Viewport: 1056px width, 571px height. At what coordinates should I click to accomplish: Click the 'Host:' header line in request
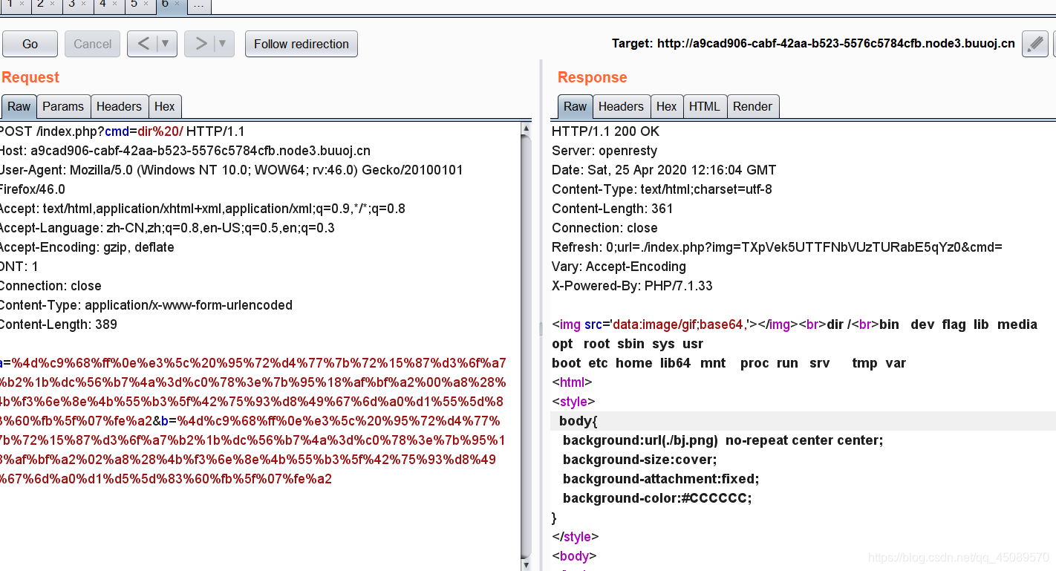pos(185,151)
